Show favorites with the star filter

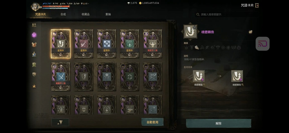pyautogui.click(x=34, y=86)
